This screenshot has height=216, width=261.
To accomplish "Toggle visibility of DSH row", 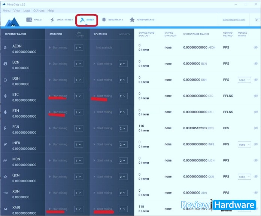I will pos(256,80).
